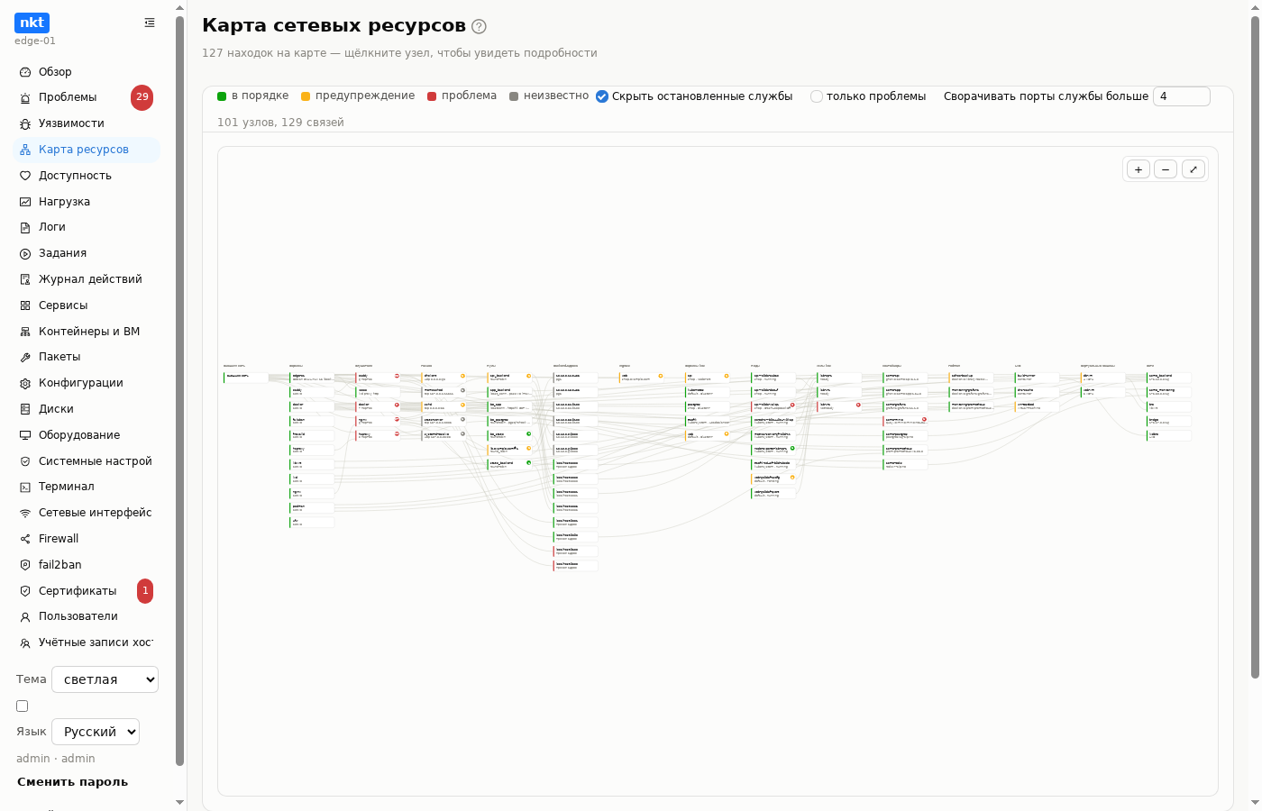Open Контейнеры и ВМ section
Screen dimensions: 1262x811
pos(87,332)
